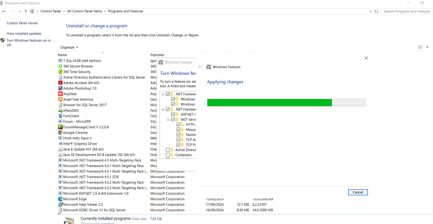Click the Programs and Features breadcrumb
This screenshot has width=433, height=224.
point(126,11)
